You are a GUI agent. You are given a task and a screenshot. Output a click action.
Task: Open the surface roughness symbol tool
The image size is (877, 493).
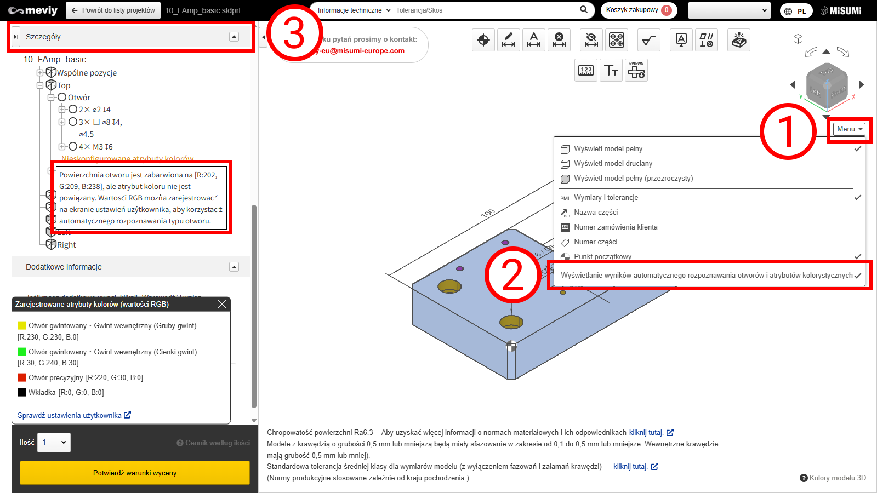pos(649,40)
